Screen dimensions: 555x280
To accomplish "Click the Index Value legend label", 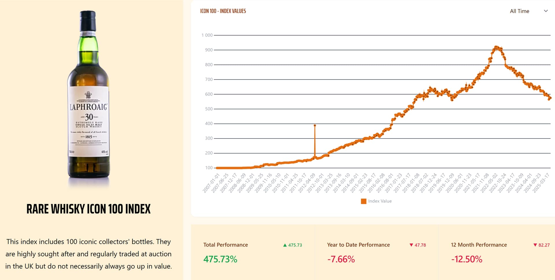I will [x=380, y=201].
